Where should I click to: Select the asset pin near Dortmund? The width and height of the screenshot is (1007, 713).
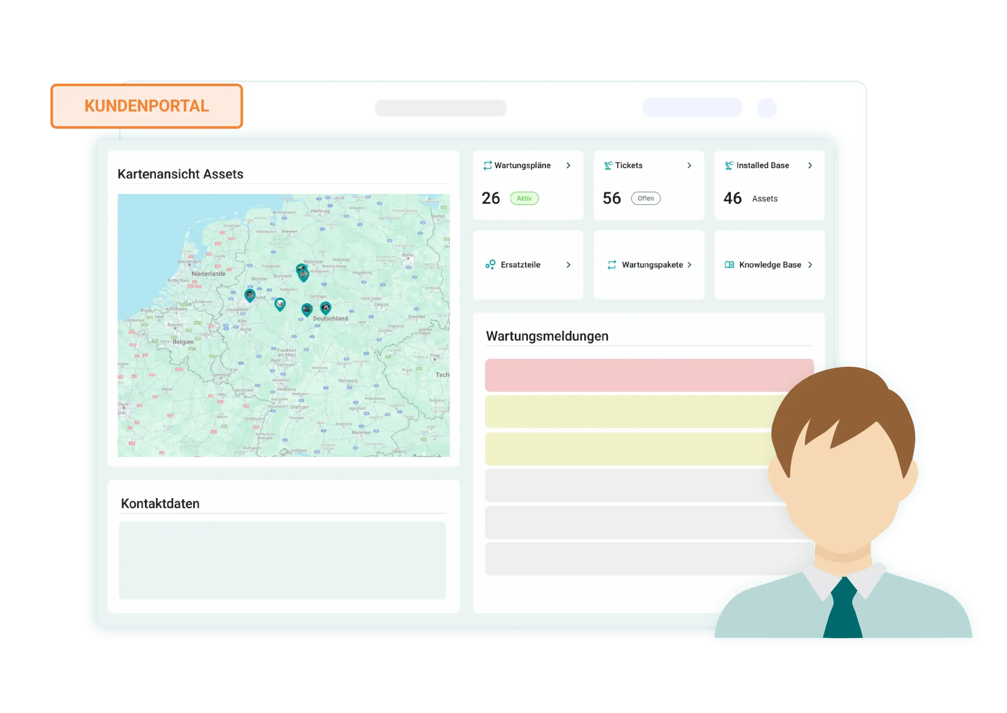pyautogui.click(x=249, y=295)
